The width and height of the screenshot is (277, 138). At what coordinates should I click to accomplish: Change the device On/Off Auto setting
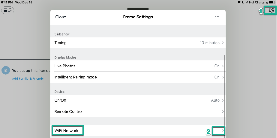(215, 100)
